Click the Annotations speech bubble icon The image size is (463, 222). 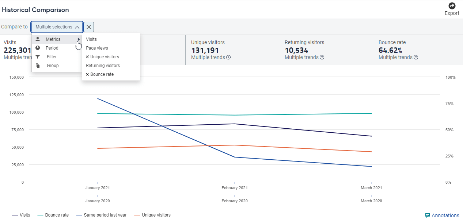point(428,215)
